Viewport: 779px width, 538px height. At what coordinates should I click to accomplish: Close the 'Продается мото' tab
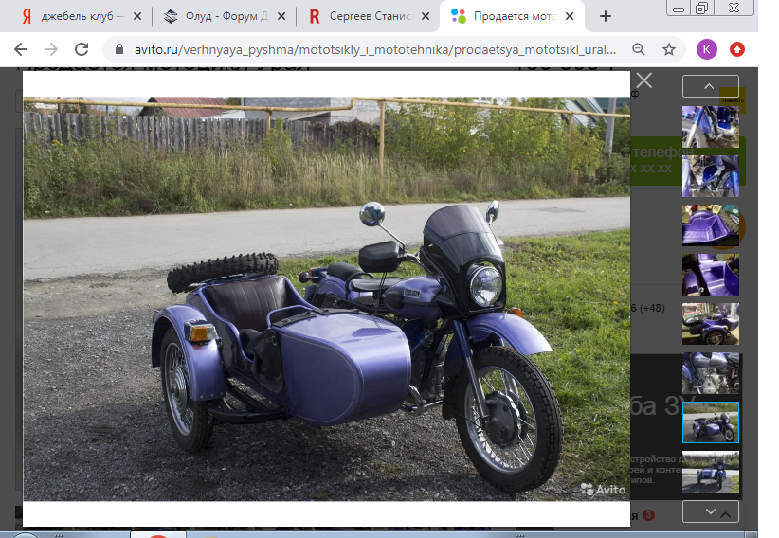[570, 16]
